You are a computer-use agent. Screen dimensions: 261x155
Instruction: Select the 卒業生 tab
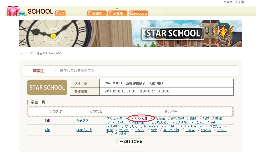[x=118, y=13]
